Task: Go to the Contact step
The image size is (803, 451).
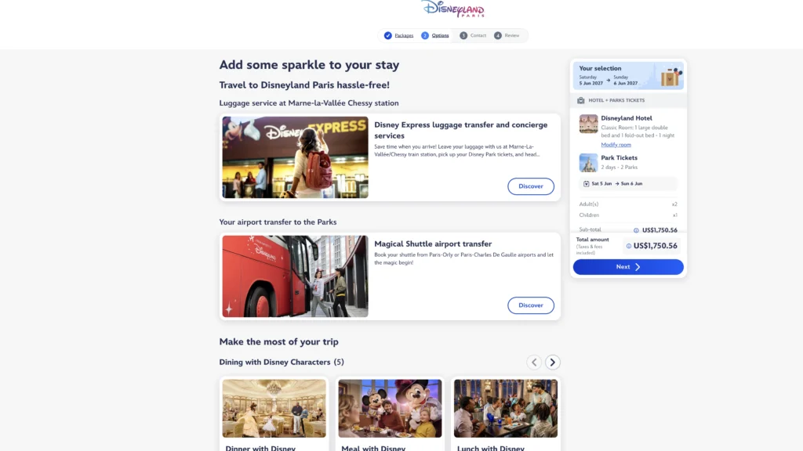Action: 478,35
